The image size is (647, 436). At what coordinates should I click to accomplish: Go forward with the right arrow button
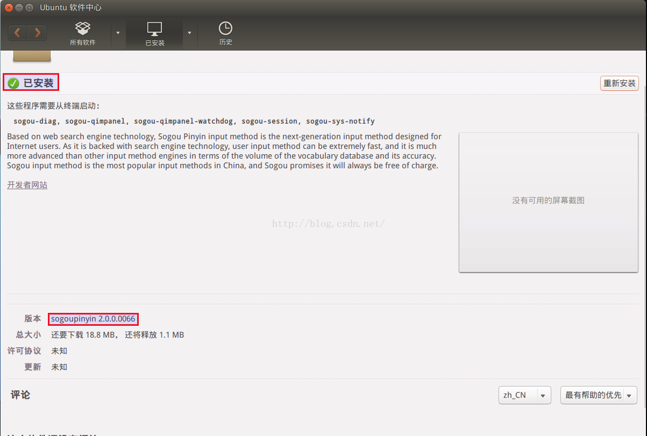pyautogui.click(x=37, y=33)
